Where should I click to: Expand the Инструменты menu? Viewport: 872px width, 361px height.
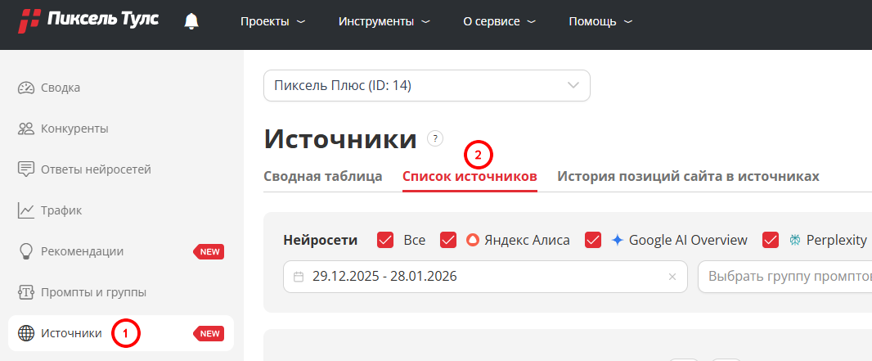(x=384, y=21)
